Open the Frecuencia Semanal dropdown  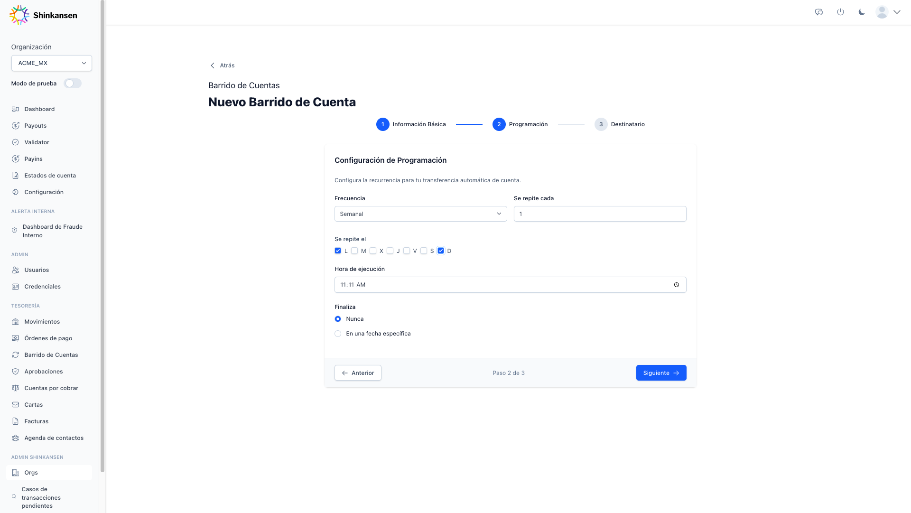tap(420, 214)
